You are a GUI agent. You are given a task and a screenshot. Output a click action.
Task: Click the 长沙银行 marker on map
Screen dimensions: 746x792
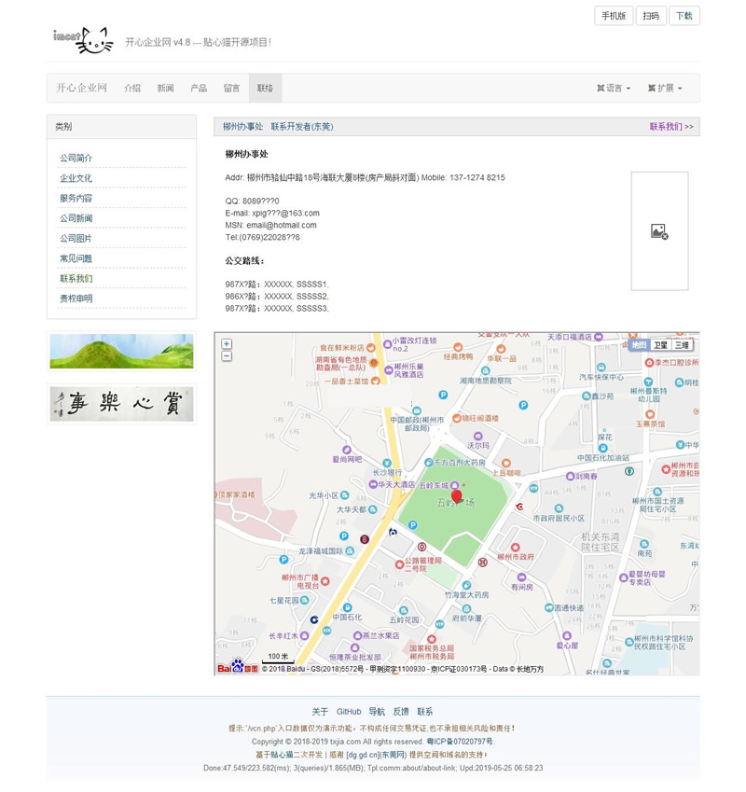(387, 463)
